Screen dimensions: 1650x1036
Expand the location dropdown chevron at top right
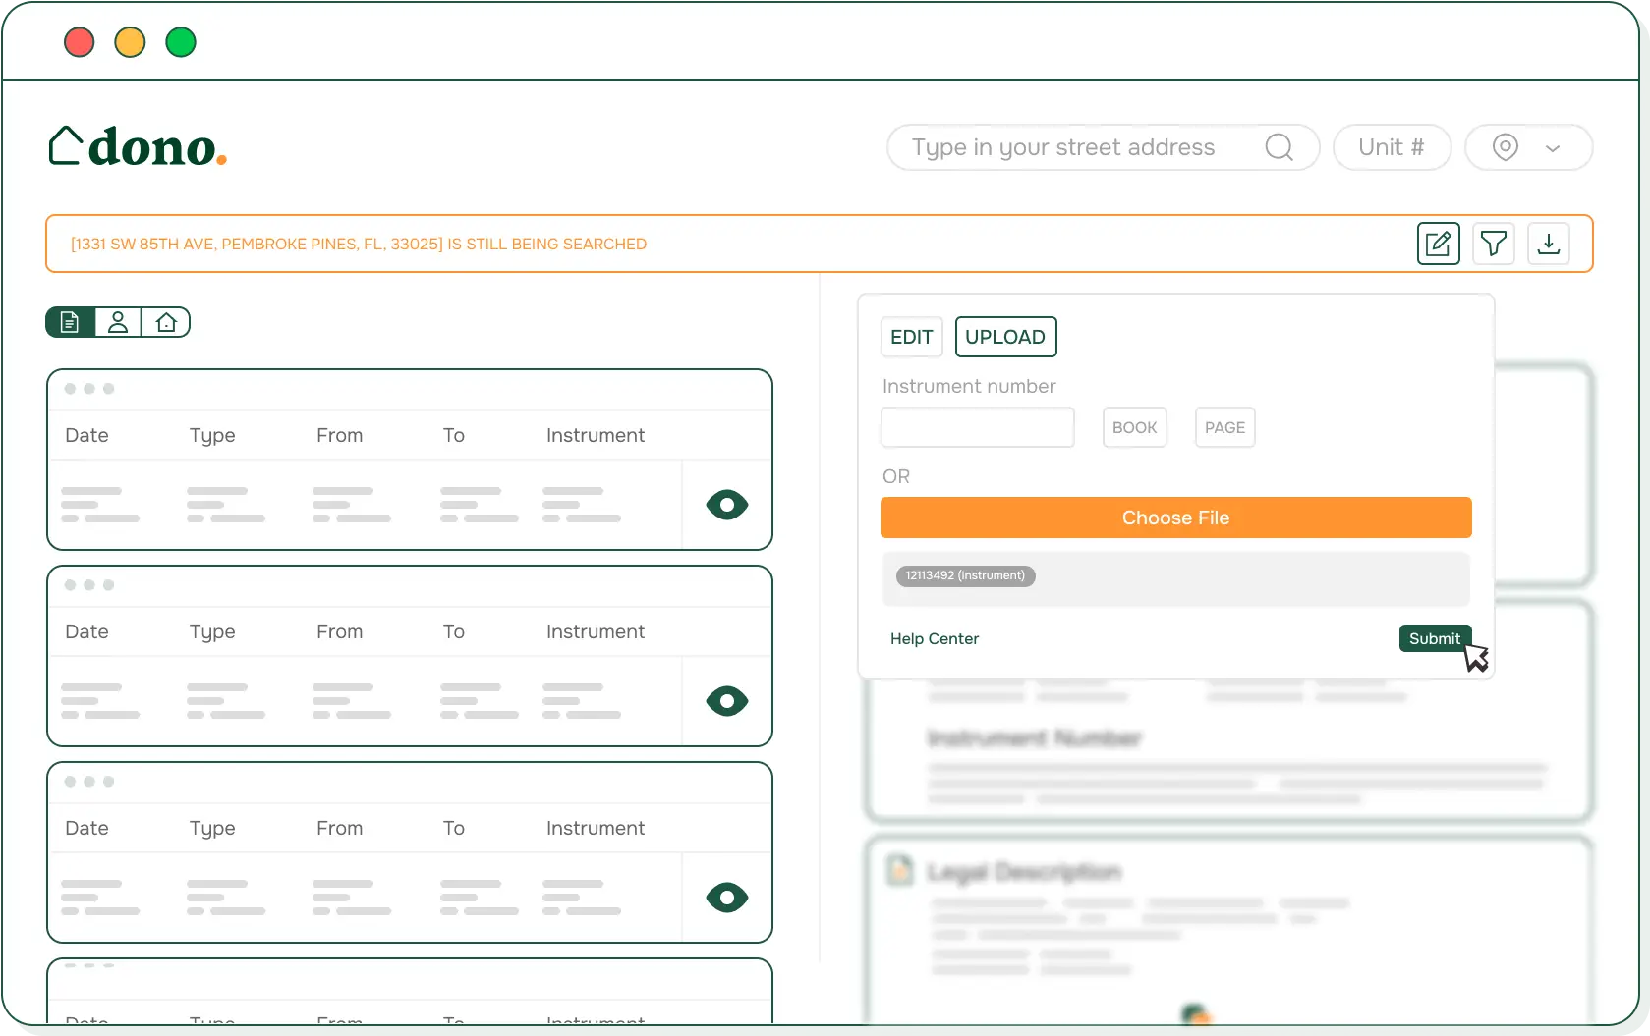[1553, 146]
